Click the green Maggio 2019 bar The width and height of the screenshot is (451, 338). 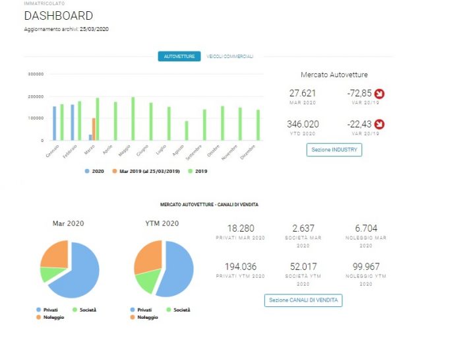click(x=133, y=119)
